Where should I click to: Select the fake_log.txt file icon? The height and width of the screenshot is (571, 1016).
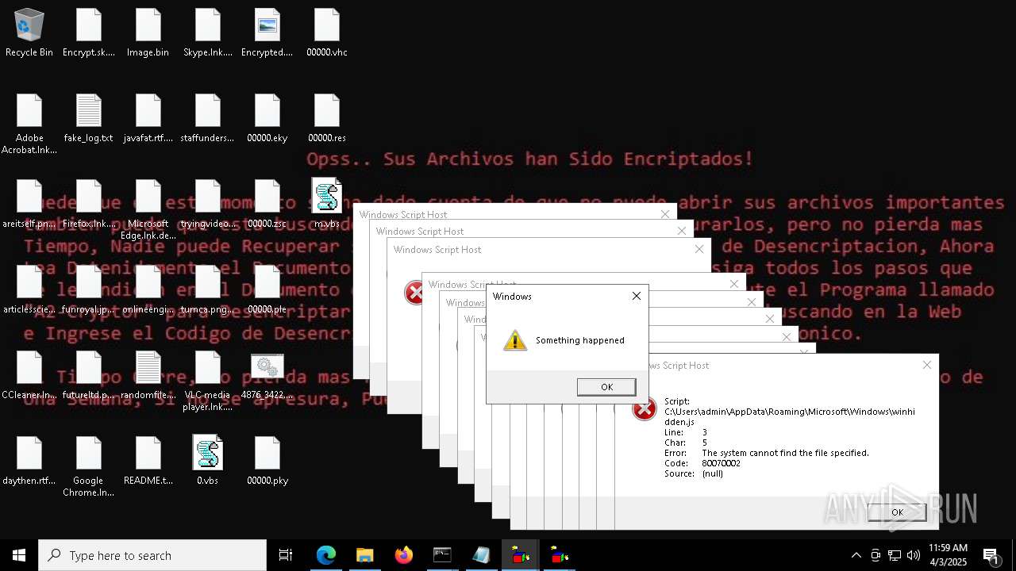point(89,119)
